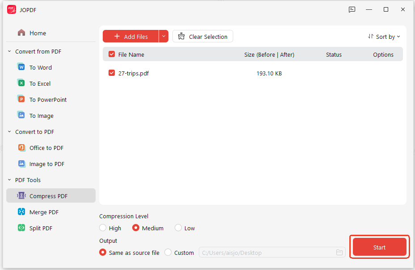Click the 193.10 KB size value
Image resolution: width=415 pixels, height=270 pixels.
tap(269, 73)
